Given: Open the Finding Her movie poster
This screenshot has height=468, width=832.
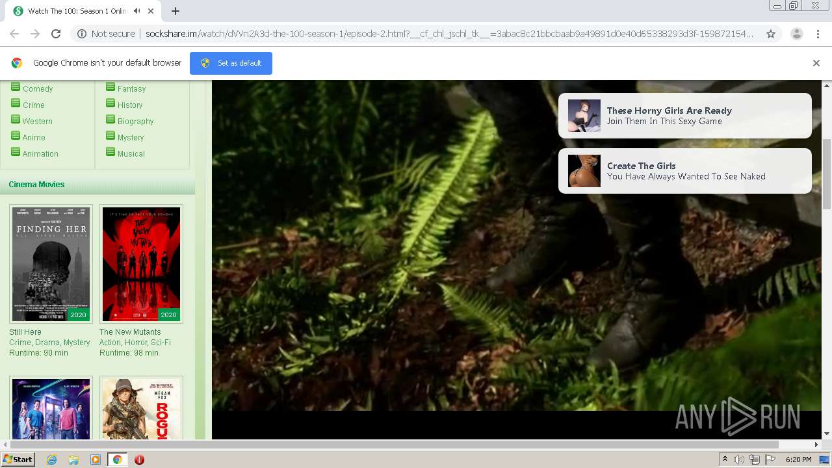Looking at the screenshot, I should [51, 264].
